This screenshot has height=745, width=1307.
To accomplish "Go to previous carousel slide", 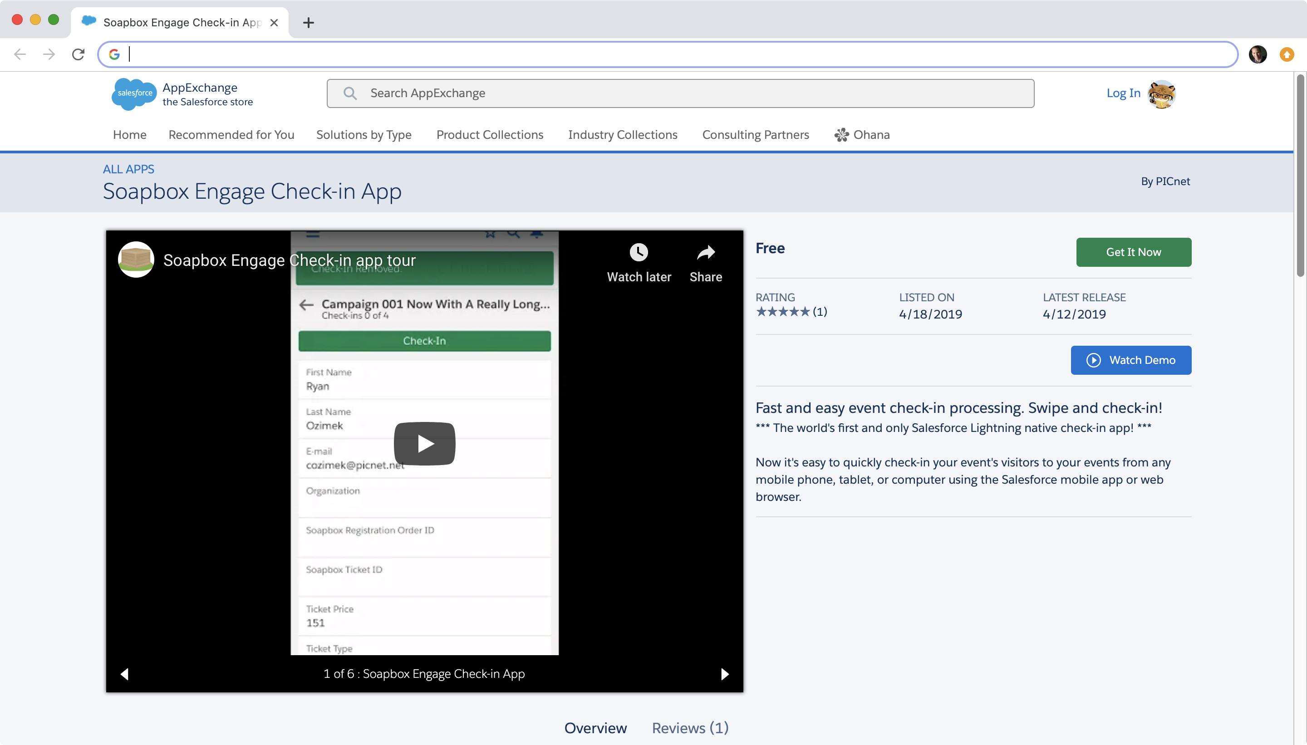I will pos(124,674).
